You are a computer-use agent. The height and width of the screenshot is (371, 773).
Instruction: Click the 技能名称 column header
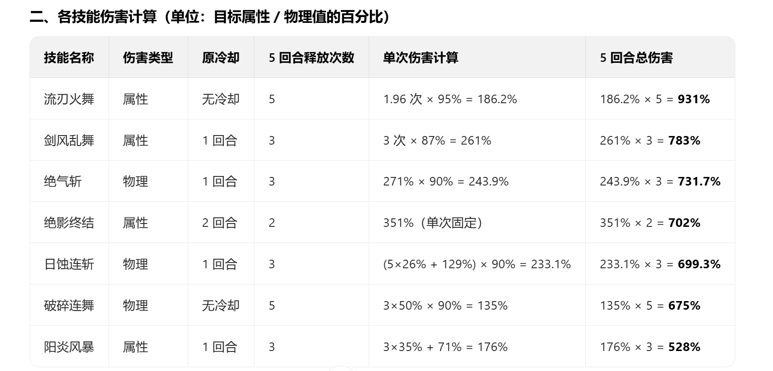pos(69,58)
